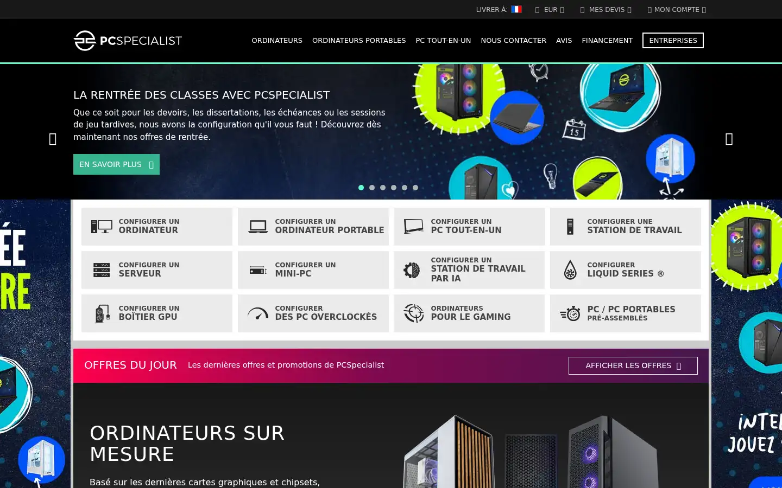Image resolution: width=782 pixels, height=488 pixels.
Task: Click the AI brain icon
Action: pos(412,269)
